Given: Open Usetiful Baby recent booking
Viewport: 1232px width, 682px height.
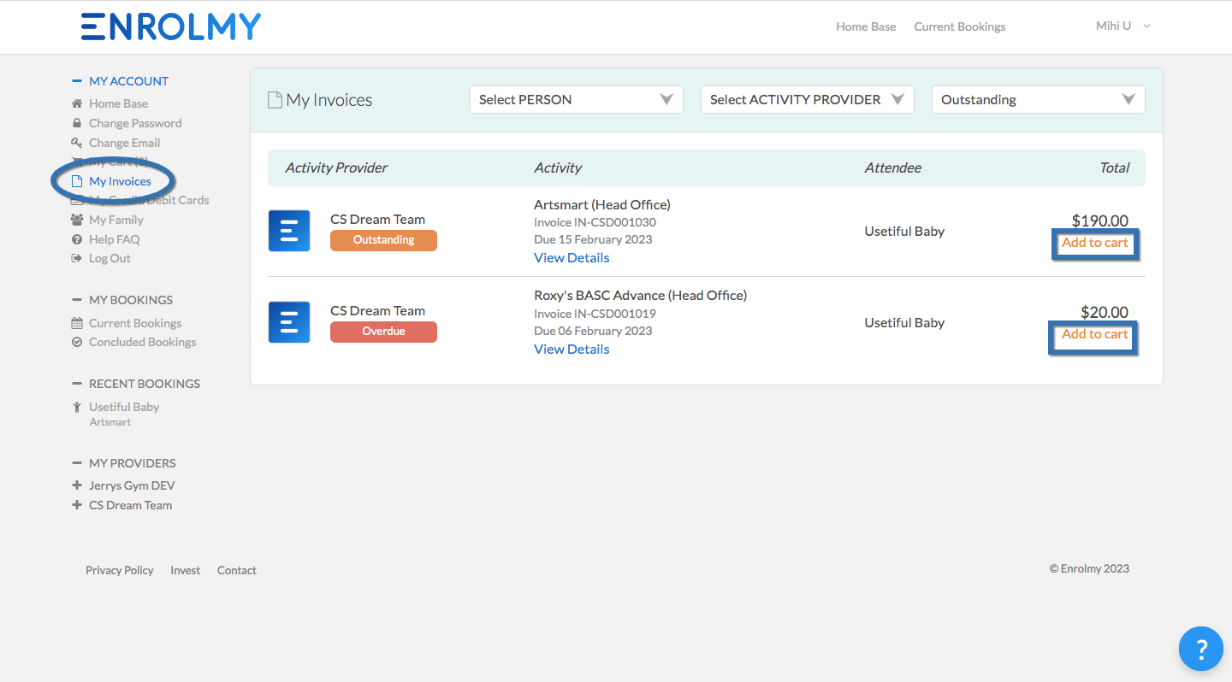Looking at the screenshot, I should [124, 407].
